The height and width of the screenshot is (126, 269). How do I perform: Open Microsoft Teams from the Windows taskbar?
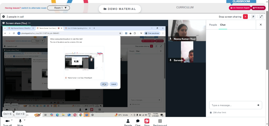click(x=86, y=115)
